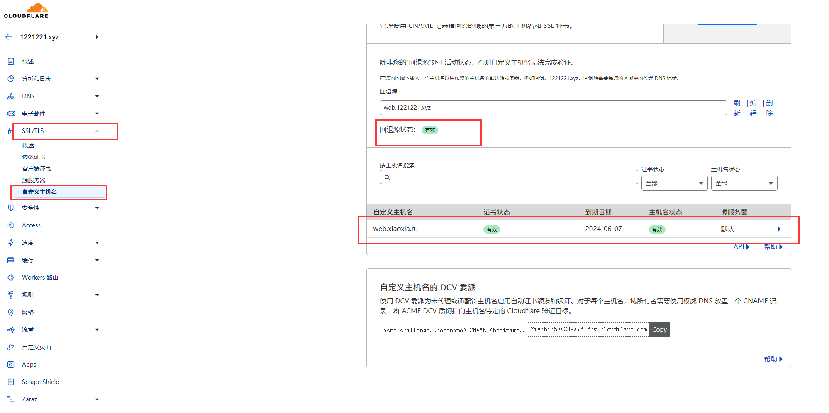The height and width of the screenshot is (413, 829).
Task: Click the Cloudflare logo
Action: coord(26,11)
